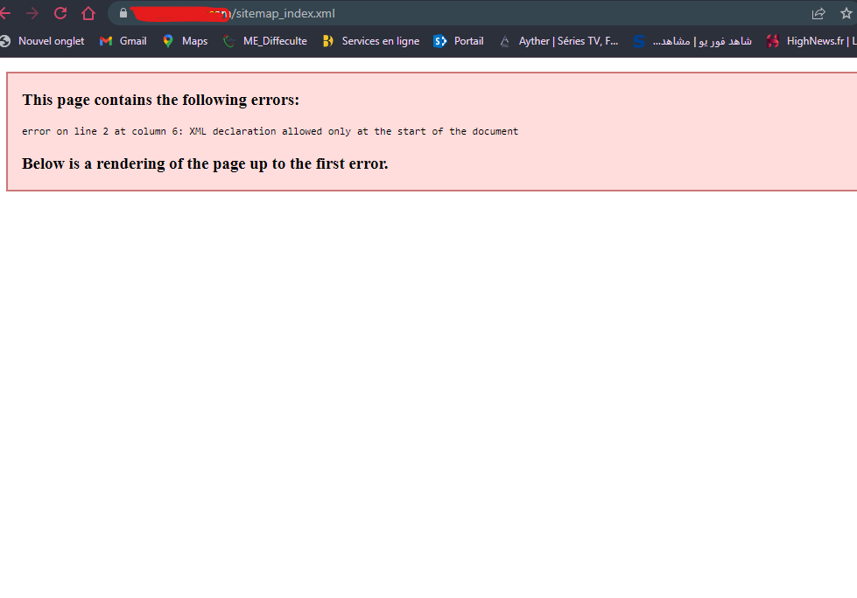Click the blue S bookmark favicon
Screen dimensions: 857x598
639,41
